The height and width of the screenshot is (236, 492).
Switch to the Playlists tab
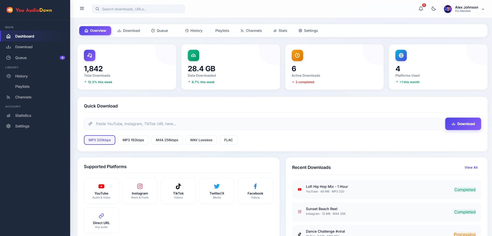[222, 31]
